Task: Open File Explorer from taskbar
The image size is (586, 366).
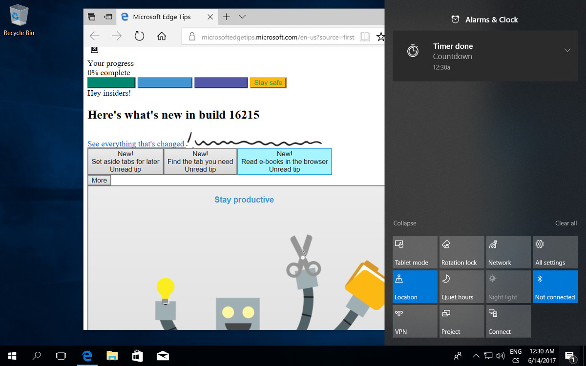Action: click(x=112, y=356)
